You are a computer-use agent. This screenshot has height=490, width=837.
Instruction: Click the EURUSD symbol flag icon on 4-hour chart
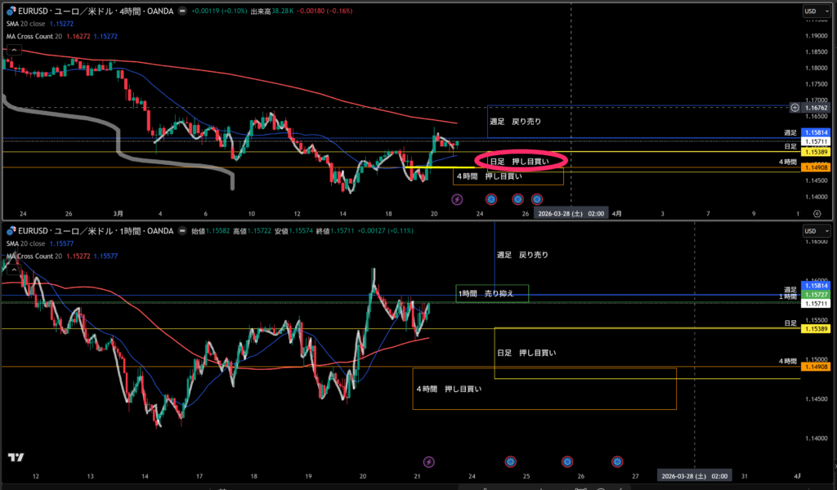point(11,12)
